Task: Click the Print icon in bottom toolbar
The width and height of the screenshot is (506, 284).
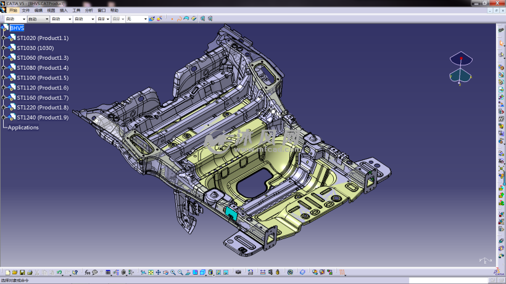Action: click(29, 272)
